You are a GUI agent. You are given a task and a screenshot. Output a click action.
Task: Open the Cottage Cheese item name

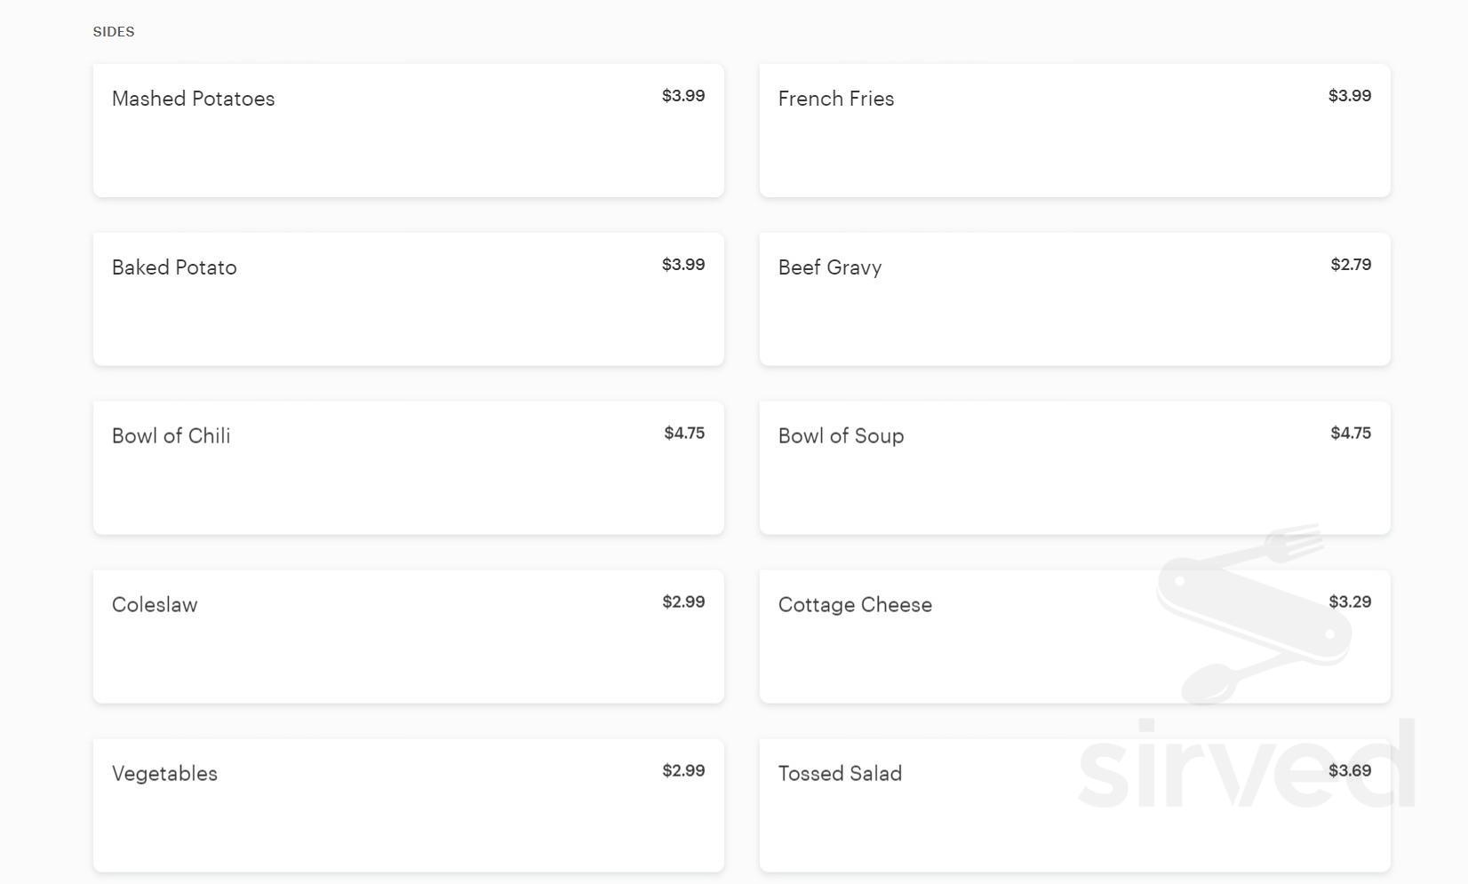click(855, 605)
